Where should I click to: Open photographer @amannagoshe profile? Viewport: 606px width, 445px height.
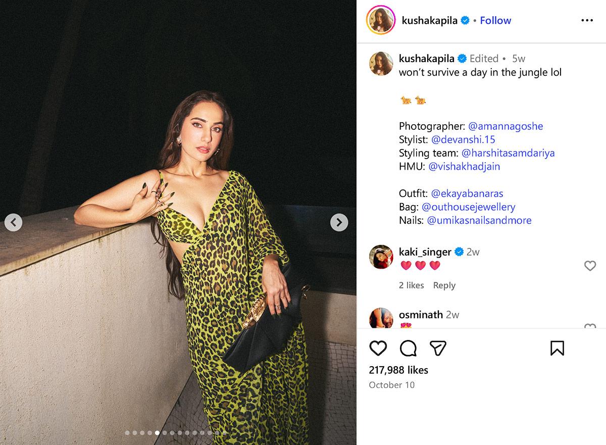[x=506, y=126]
